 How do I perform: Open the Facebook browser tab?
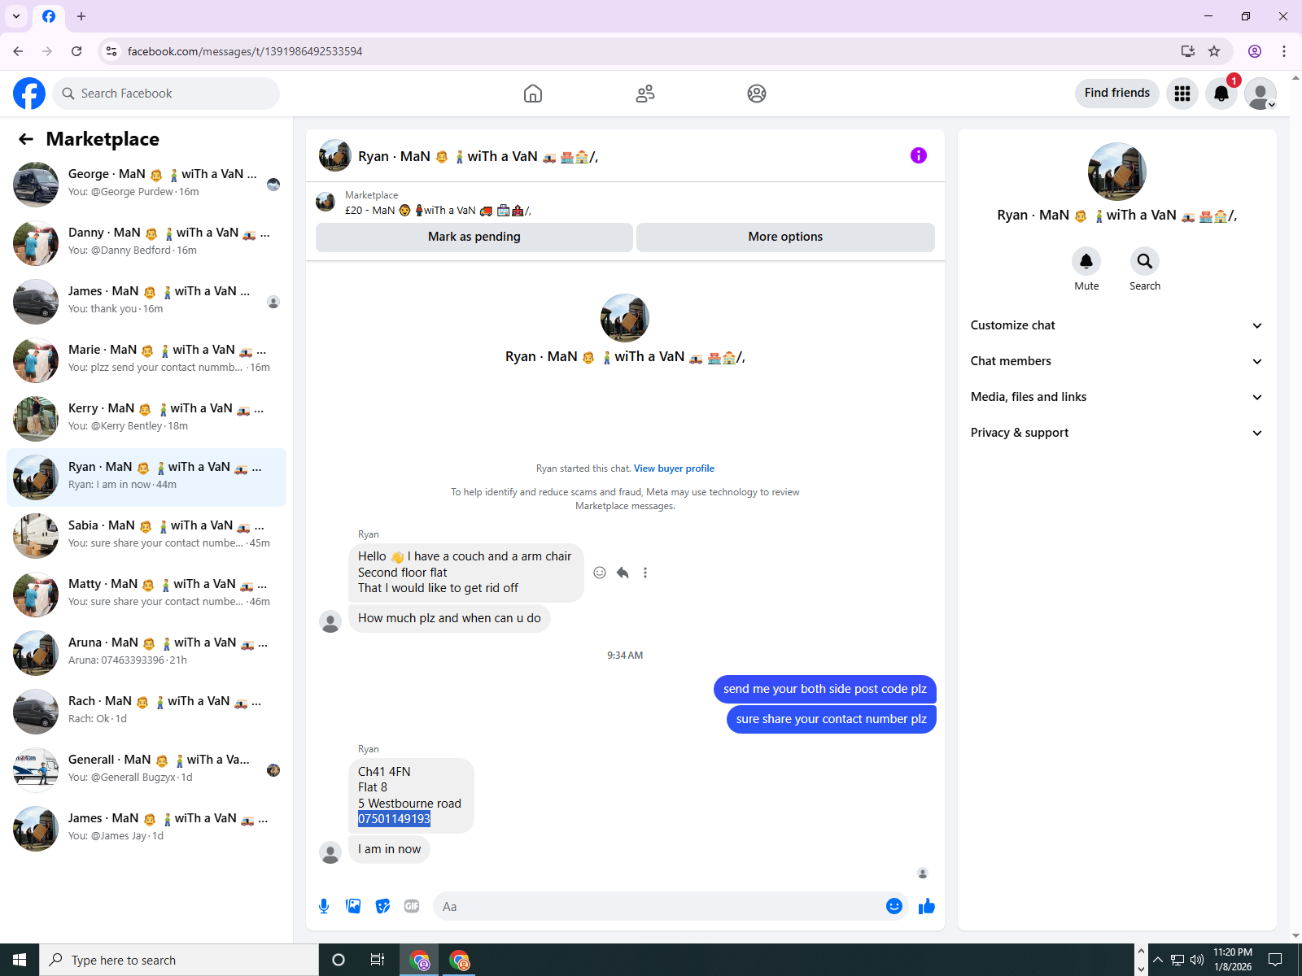(x=49, y=16)
